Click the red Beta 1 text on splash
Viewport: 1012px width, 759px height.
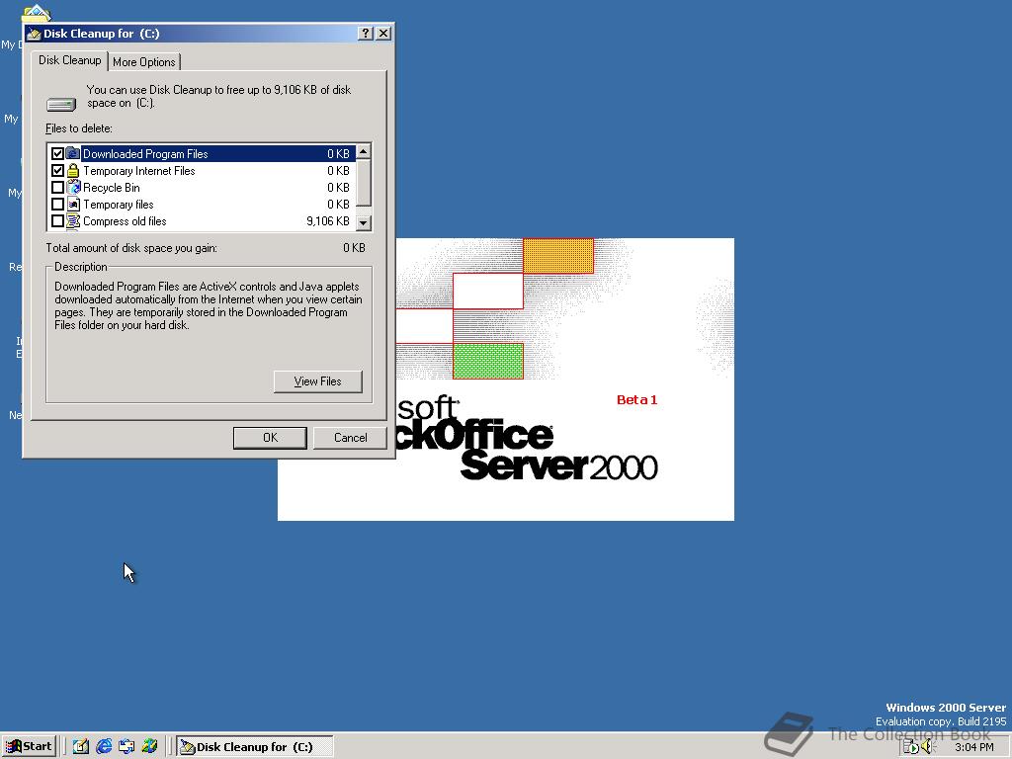[636, 399]
